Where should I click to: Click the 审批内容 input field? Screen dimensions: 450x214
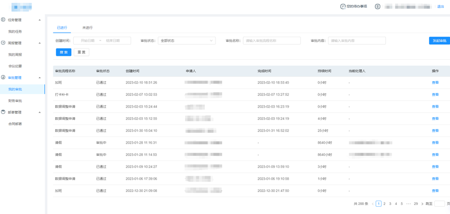pyautogui.click(x=357, y=41)
